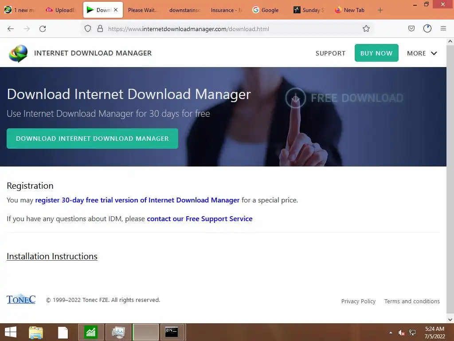Open contact our Free Support Service link
The image size is (454, 341).
tap(200, 218)
